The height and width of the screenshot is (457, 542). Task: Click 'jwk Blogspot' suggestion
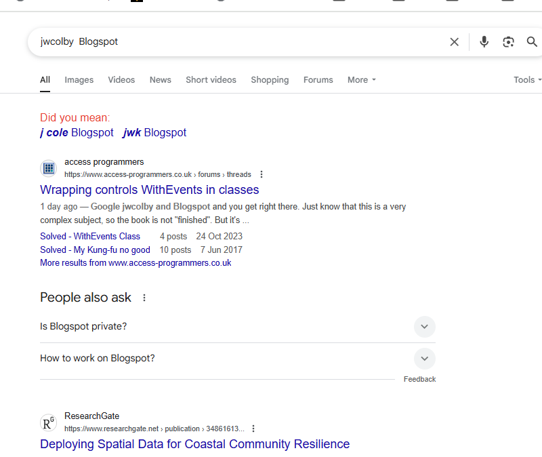(x=154, y=133)
